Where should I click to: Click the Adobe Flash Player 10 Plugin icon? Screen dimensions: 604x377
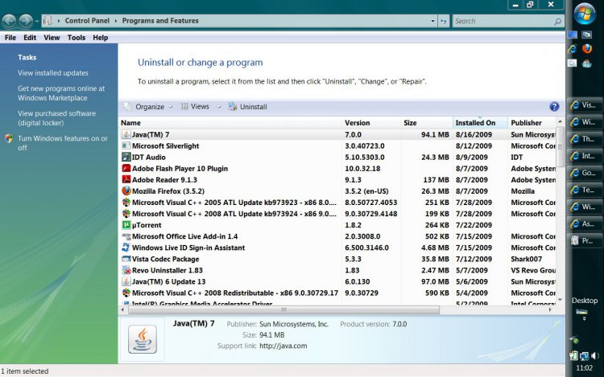(126, 168)
